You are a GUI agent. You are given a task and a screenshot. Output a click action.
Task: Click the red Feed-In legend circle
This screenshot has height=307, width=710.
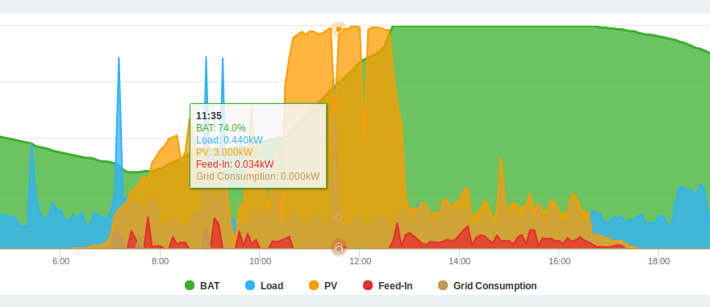tap(368, 285)
